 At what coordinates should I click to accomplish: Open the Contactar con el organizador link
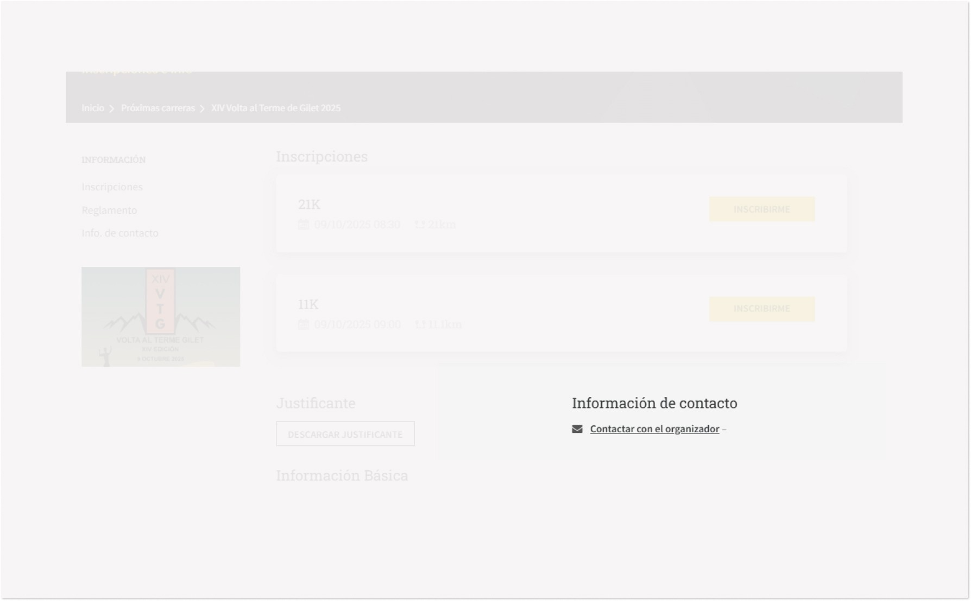tap(654, 429)
